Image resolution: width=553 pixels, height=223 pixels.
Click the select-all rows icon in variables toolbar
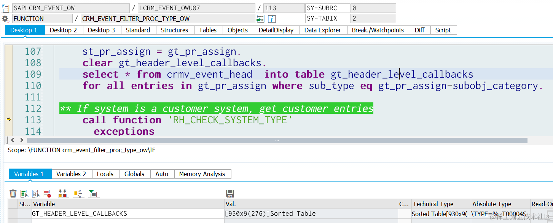24,194
